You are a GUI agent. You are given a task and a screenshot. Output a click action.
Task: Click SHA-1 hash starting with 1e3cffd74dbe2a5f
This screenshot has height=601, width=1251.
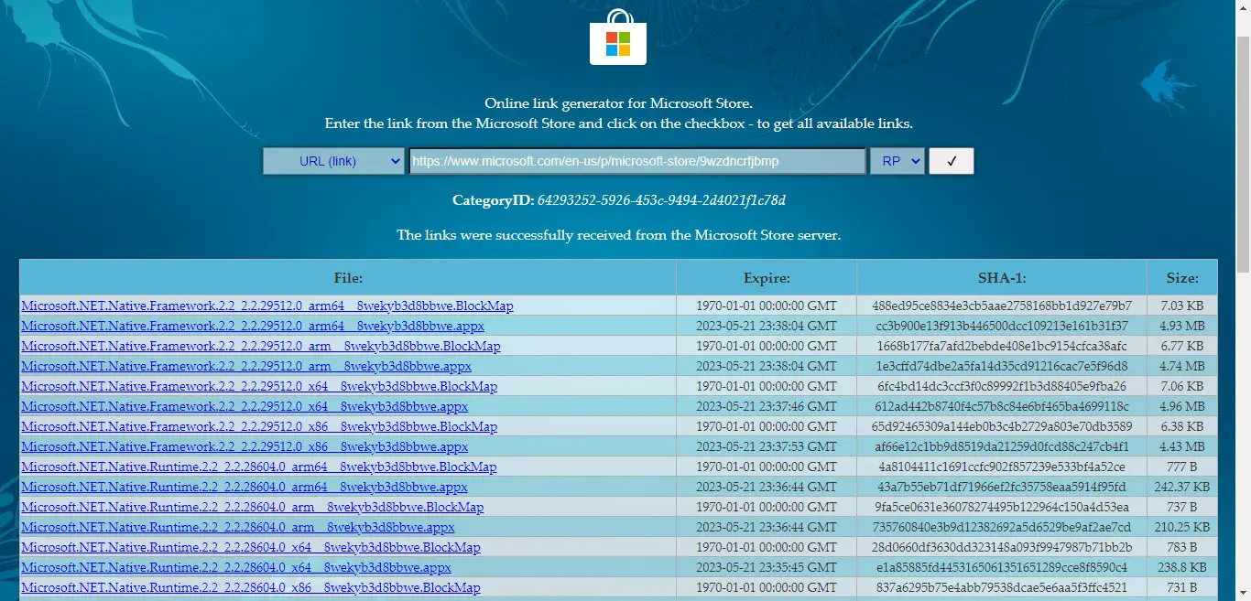pyautogui.click(x=1002, y=366)
